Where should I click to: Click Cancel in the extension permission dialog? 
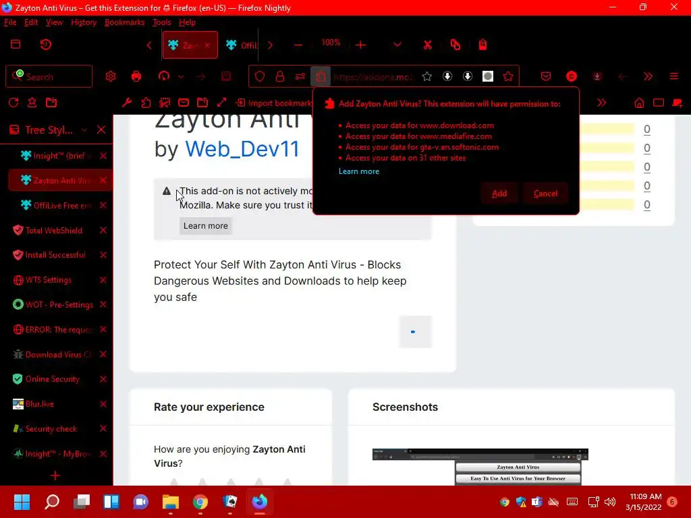545,194
